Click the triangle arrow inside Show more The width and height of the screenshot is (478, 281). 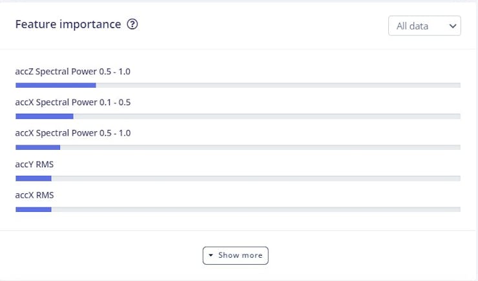pyautogui.click(x=211, y=255)
